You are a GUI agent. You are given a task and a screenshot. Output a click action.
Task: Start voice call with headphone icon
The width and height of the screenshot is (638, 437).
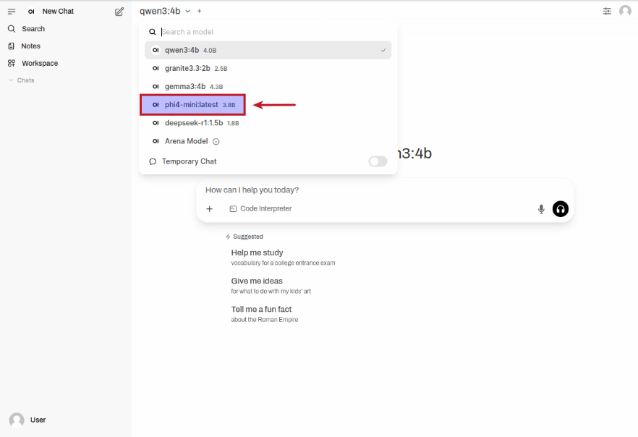click(561, 209)
